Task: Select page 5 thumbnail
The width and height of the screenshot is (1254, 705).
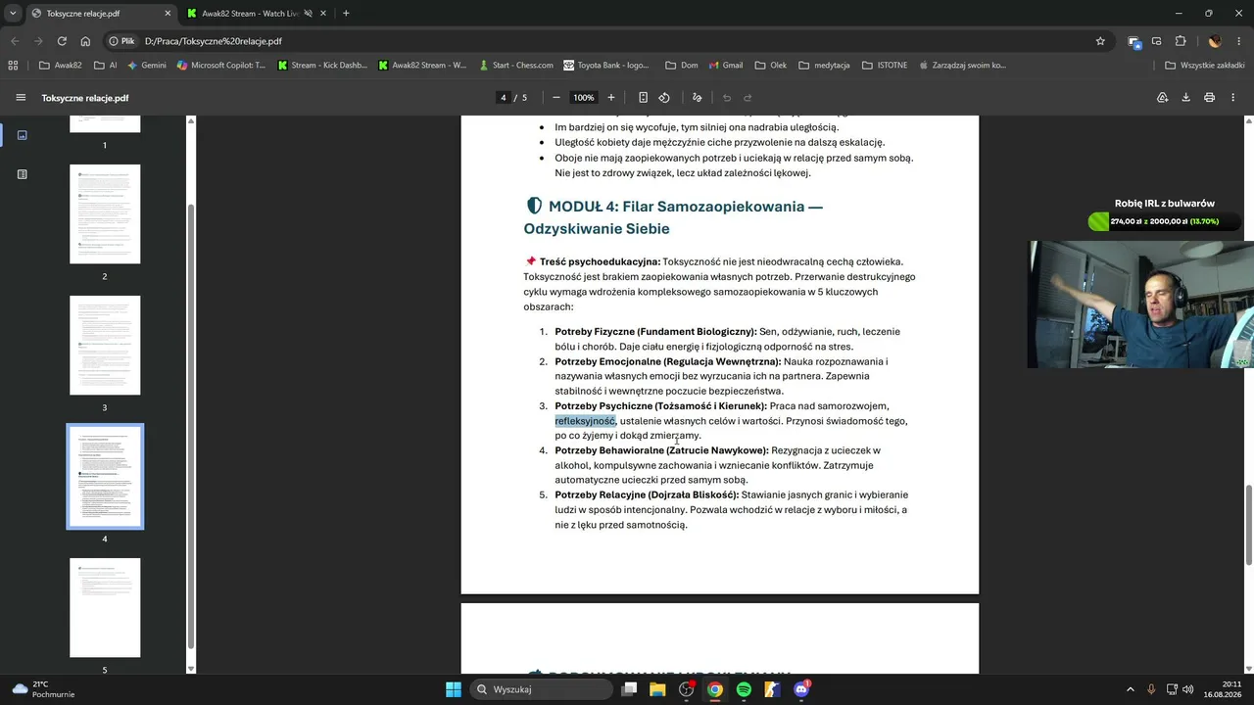Action: 105,608
